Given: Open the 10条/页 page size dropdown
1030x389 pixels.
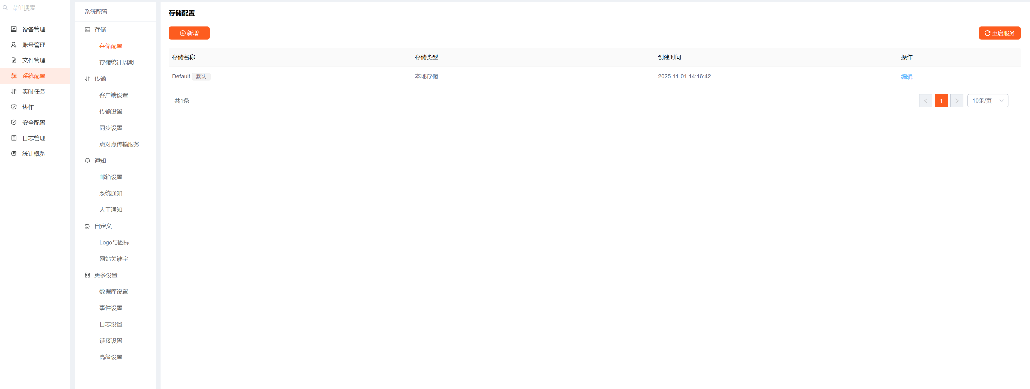Looking at the screenshot, I should click(x=987, y=101).
